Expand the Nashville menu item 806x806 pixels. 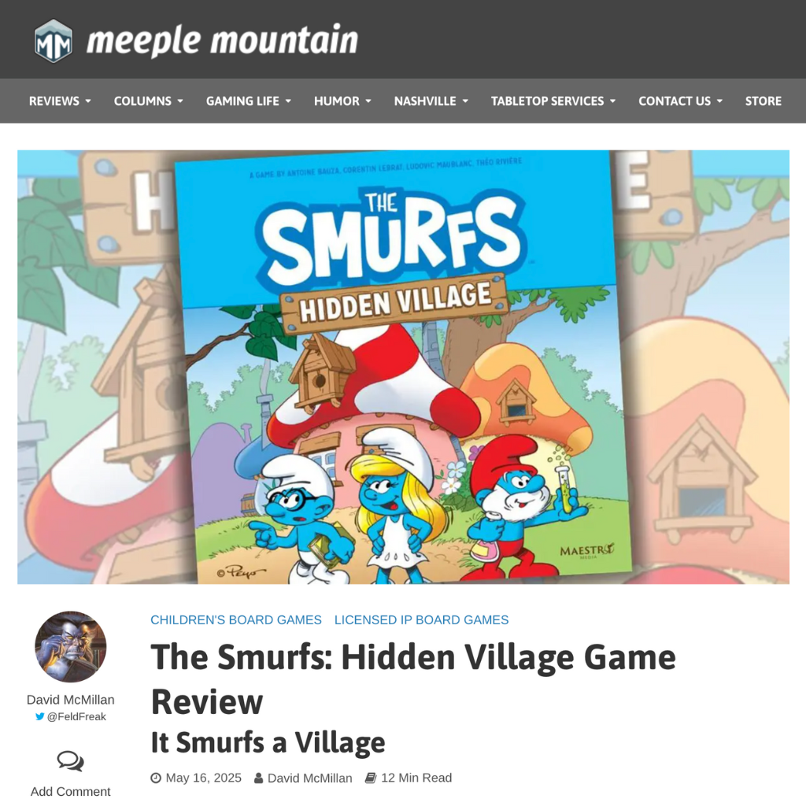(431, 102)
